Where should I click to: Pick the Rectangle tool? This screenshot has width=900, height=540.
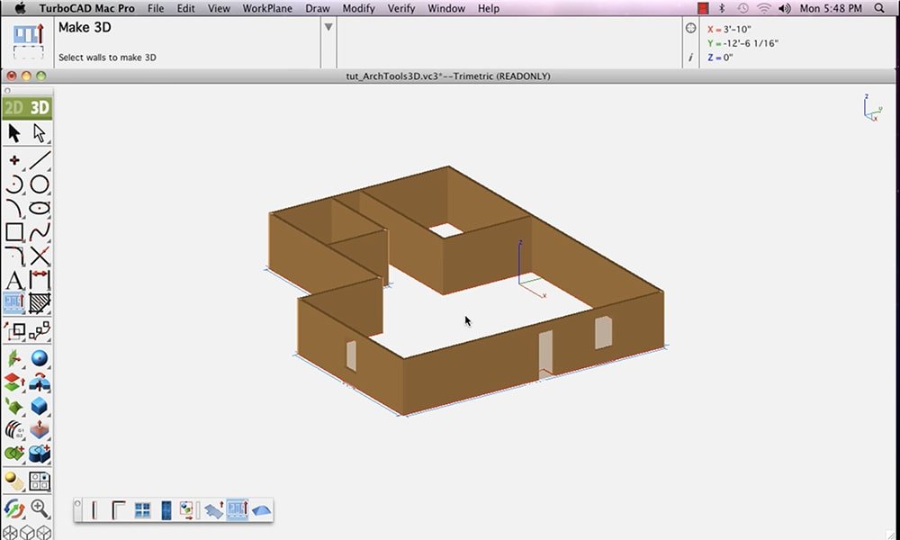(14, 233)
